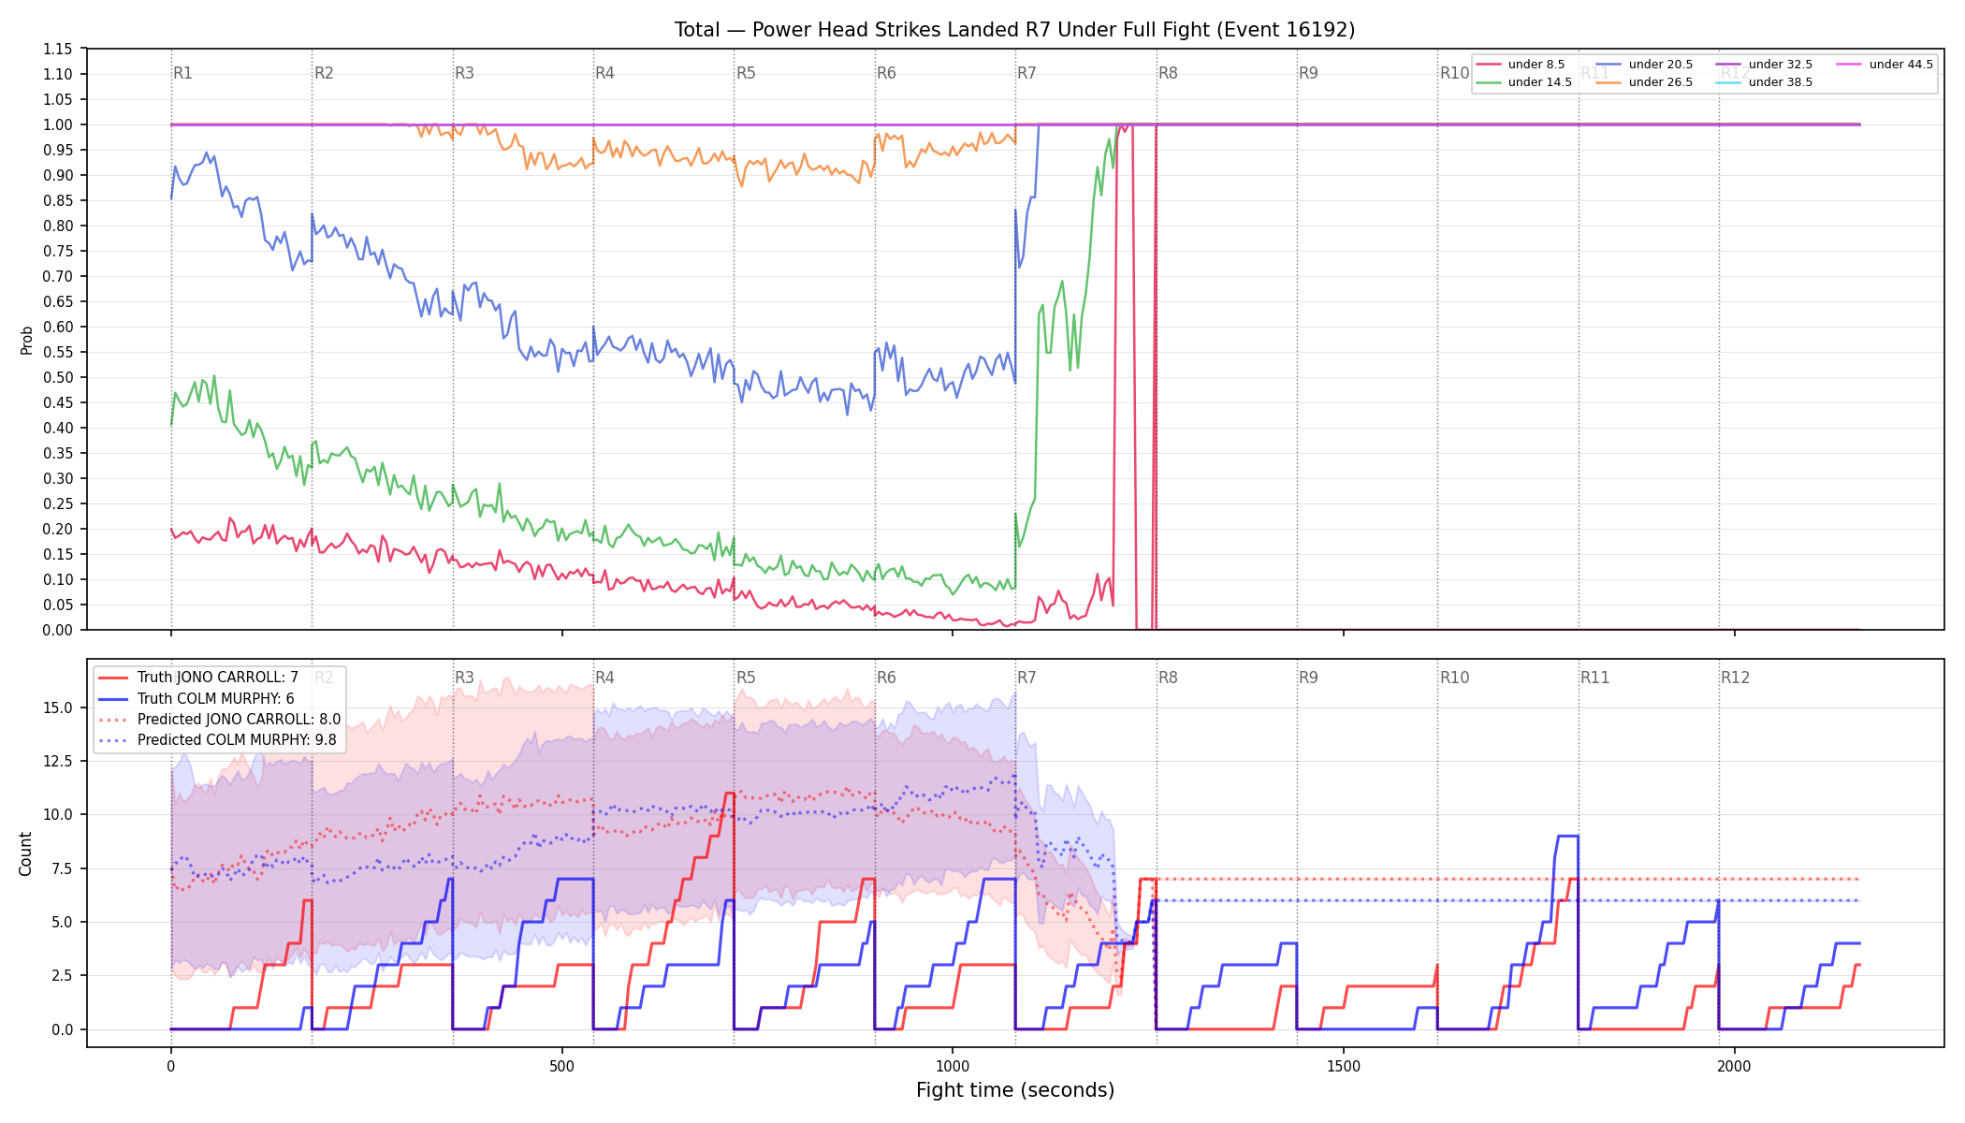Screen dimensions: 1965x1123
Task: Click the R5 round marker in count chart
Action: [x=746, y=678]
